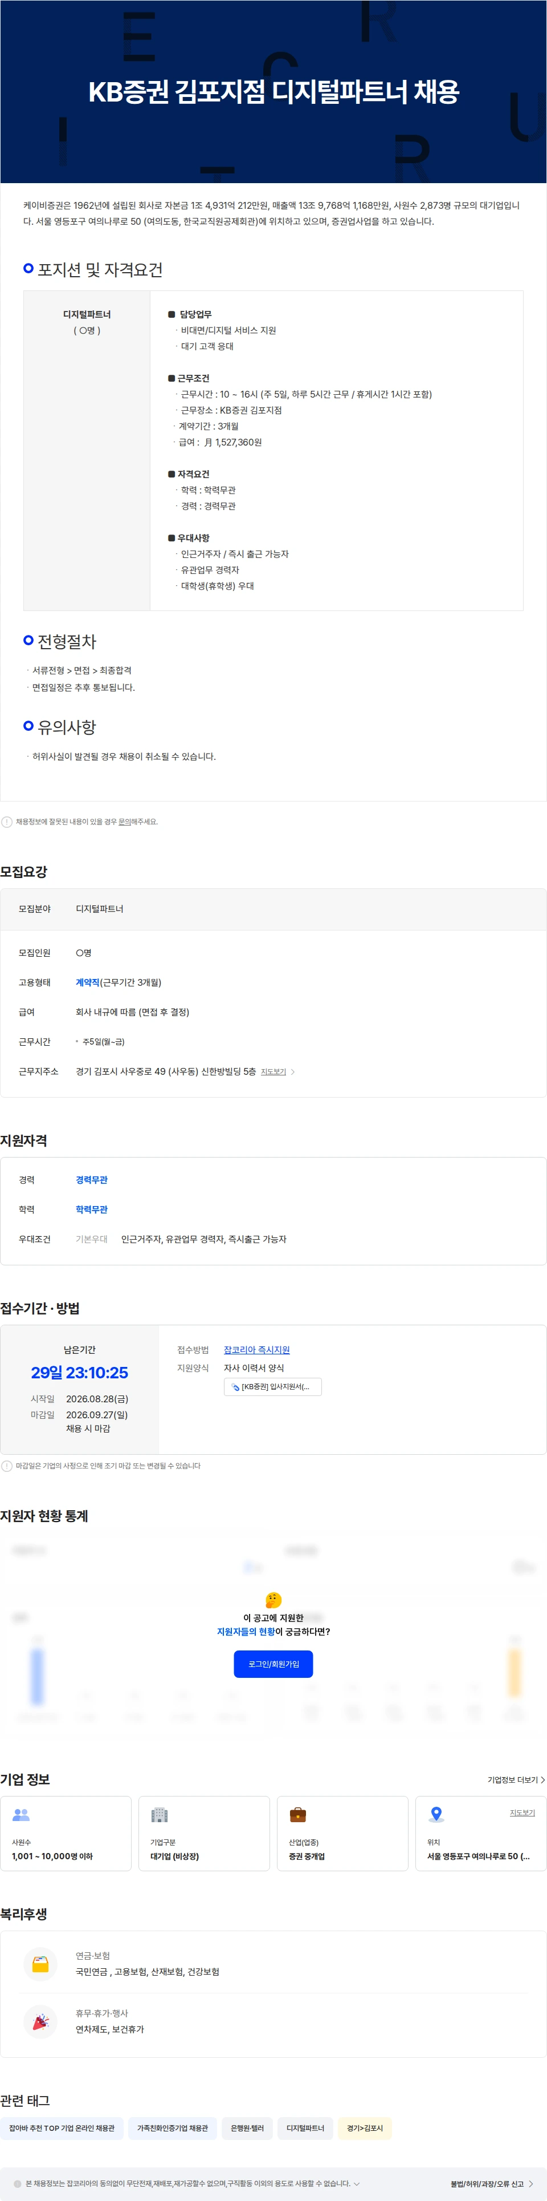Screen dimensions: 547x2201
Task: Click 연차제도, 보건휴가 text
Action: tap(110, 2029)
